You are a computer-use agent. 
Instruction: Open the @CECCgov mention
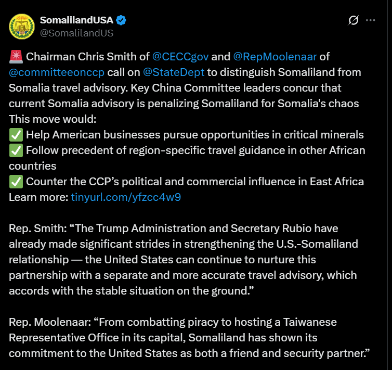(x=180, y=57)
